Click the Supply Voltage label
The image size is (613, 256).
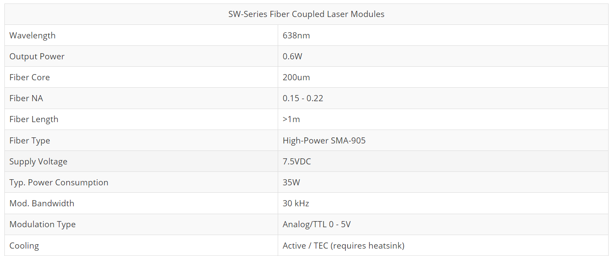[x=38, y=161]
